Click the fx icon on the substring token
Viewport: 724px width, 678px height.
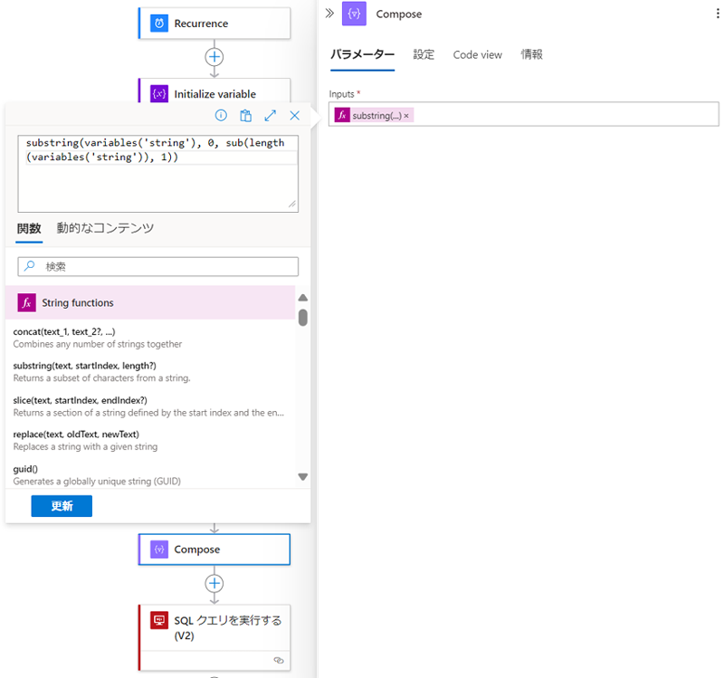click(342, 116)
